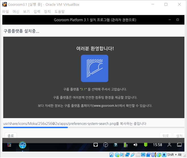Open the 장치 menu
Viewport: 187px width, 158px height.
[x=47, y=12]
